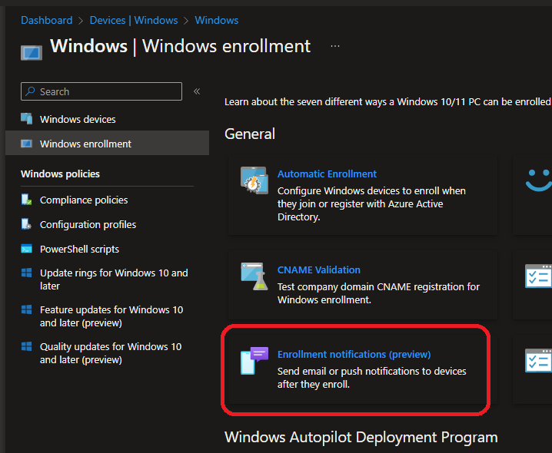Viewport: 552px width, 453px height.
Task: Open the CNAME Validation link
Action: [x=319, y=269]
